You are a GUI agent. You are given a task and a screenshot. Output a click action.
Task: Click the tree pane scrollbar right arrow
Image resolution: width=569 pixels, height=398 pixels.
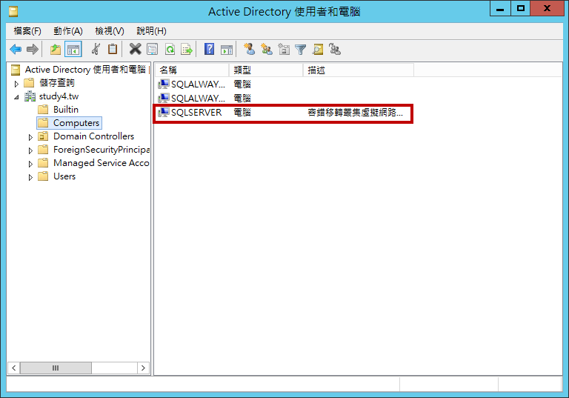(x=143, y=368)
